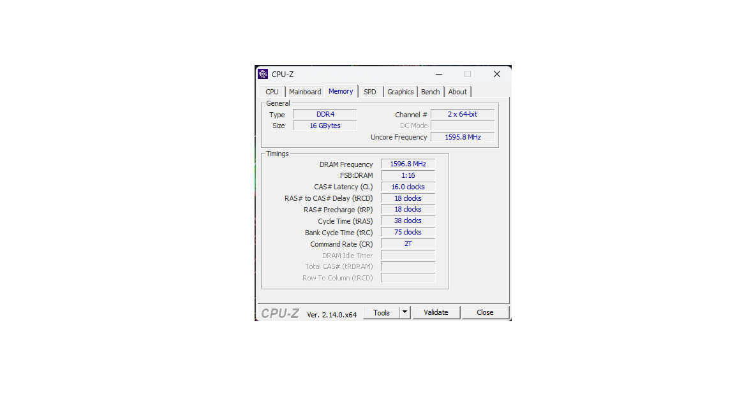Click the tRCD value 18 clocks
The image size is (735, 413).
(408, 198)
